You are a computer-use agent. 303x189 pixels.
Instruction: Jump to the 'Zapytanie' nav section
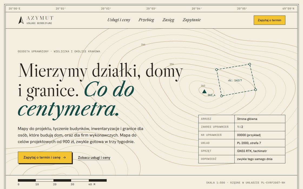pos(192,20)
